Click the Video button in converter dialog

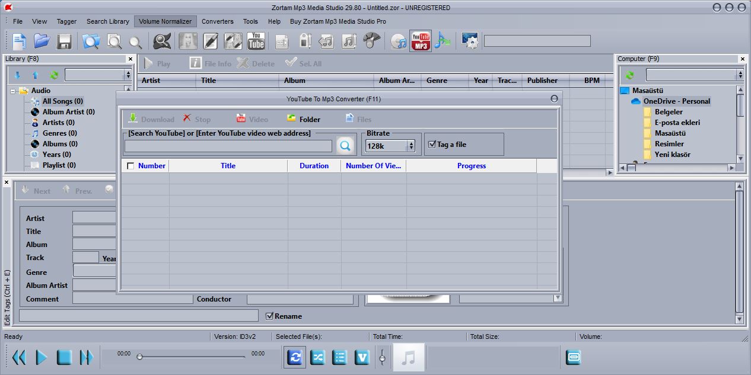(x=252, y=119)
